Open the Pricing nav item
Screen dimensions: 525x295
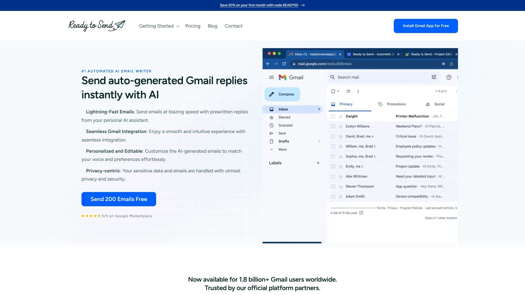tap(193, 26)
